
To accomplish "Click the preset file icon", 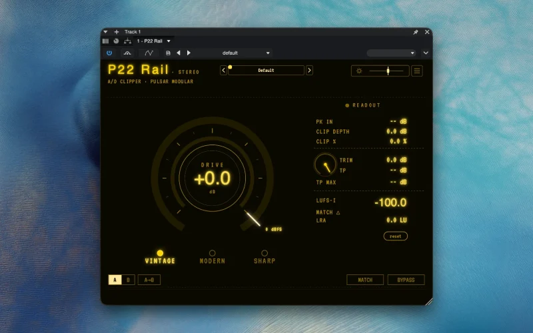I will click(168, 53).
